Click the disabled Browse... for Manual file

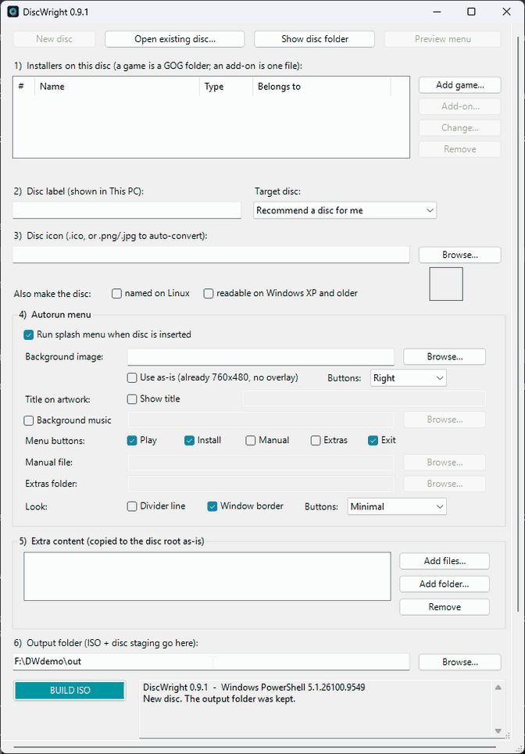[x=445, y=463]
